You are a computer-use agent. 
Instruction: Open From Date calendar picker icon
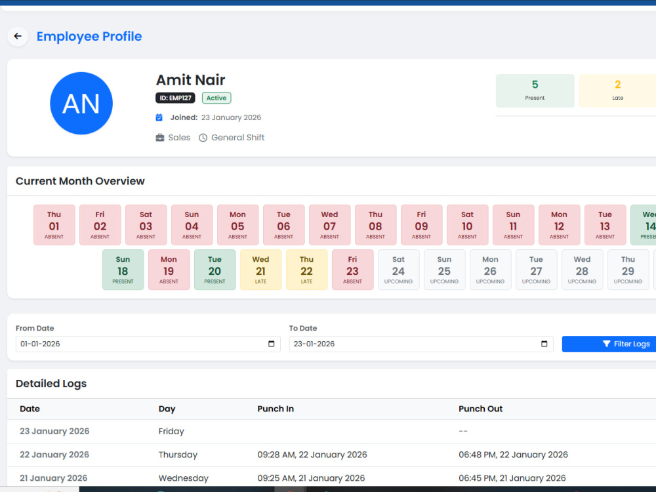coord(271,344)
